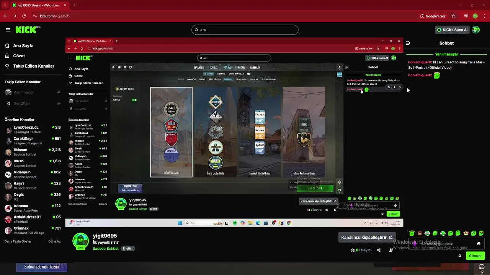This screenshot has height=275, width=490.
Task: Click the green BAŞLAT start button
Action: tap(315, 189)
